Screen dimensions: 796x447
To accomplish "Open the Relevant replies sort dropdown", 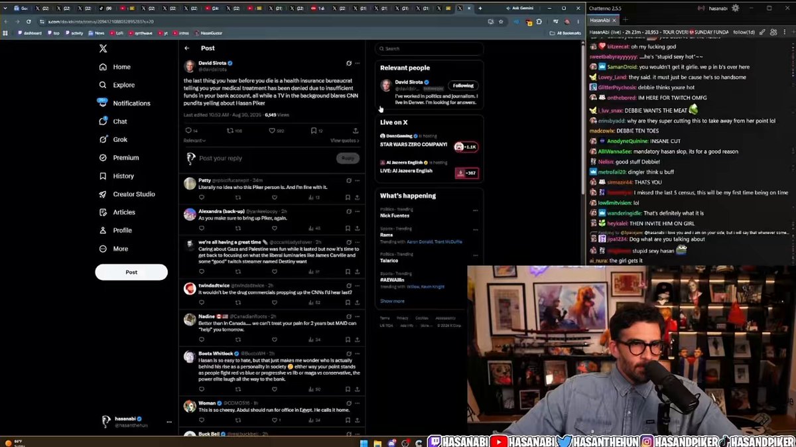I will (194, 141).
